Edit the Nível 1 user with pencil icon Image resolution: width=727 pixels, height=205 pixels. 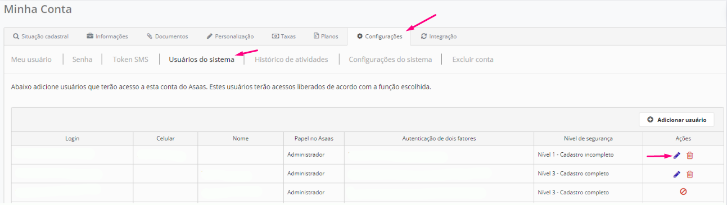677,156
